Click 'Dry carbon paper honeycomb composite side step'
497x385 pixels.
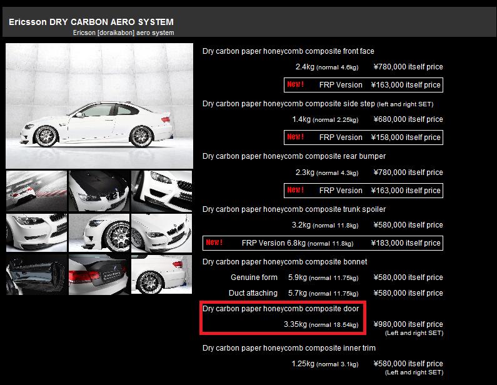pyautogui.click(x=288, y=104)
